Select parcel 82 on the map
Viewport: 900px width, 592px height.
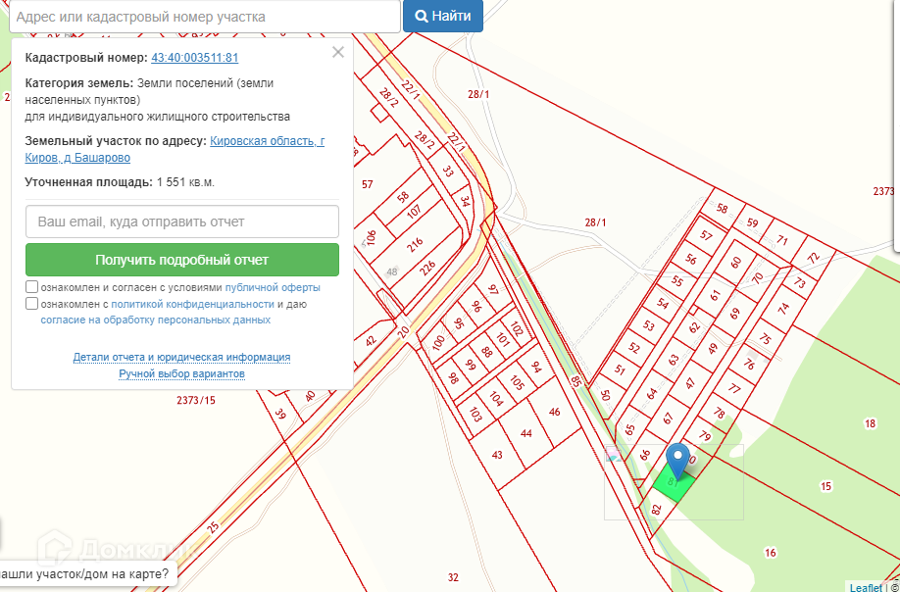[x=657, y=510]
